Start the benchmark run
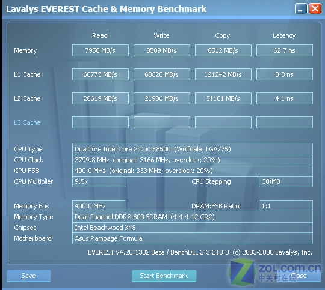Viewport: 325px width, 290px height. (x=164, y=276)
